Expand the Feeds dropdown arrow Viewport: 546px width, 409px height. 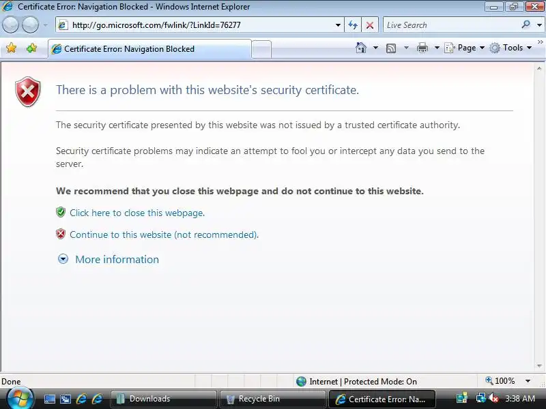[x=406, y=48]
